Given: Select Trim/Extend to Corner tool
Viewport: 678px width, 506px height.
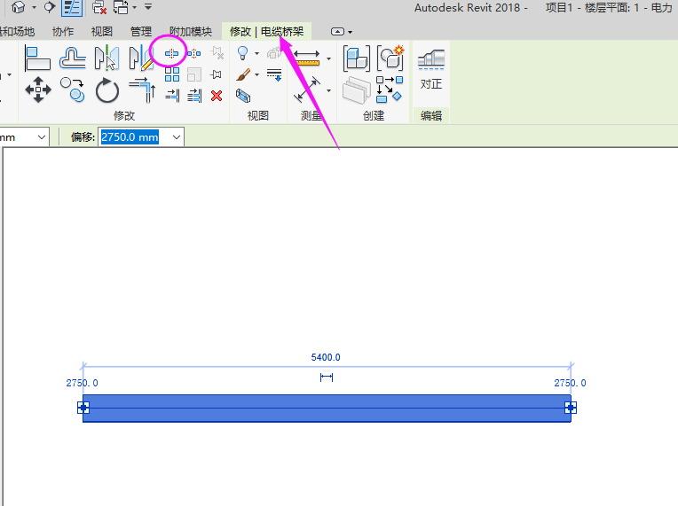Looking at the screenshot, I should pos(142,90).
